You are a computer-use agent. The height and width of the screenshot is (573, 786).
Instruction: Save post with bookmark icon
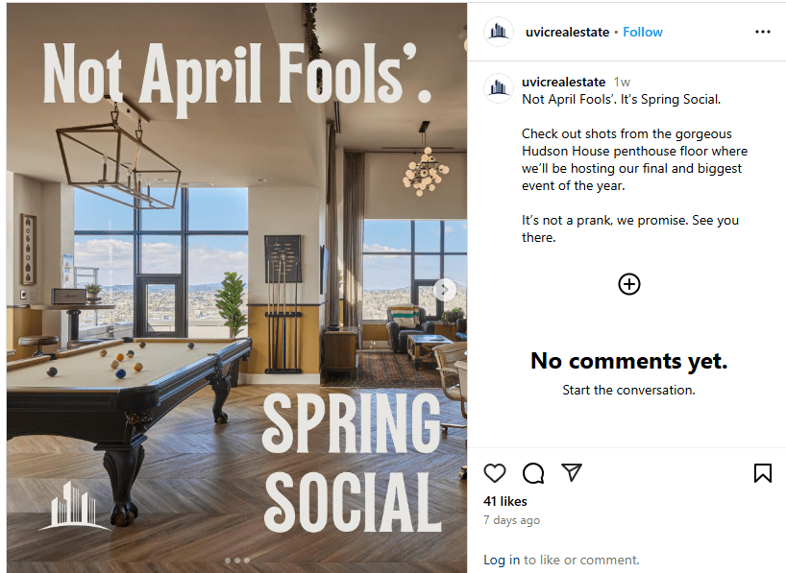pyautogui.click(x=763, y=473)
